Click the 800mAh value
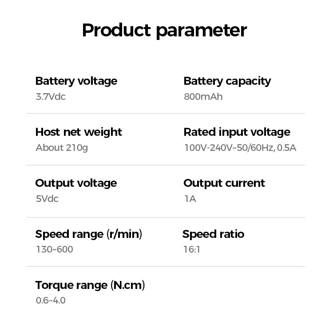 point(203,97)
